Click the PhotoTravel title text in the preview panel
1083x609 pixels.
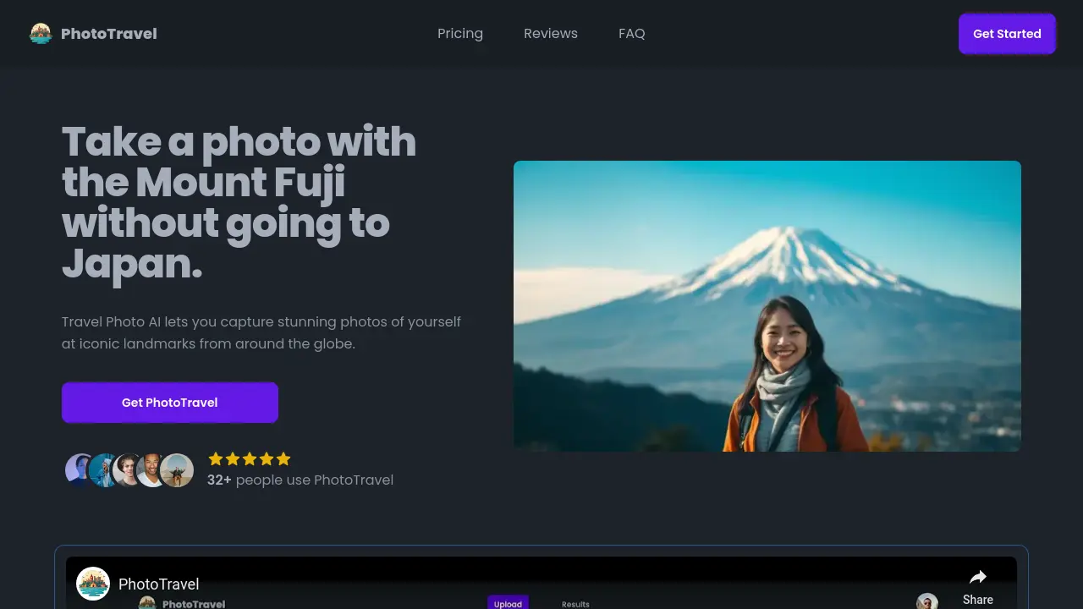tap(159, 584)
